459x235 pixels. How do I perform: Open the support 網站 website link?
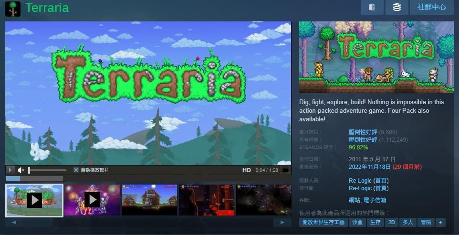click(355, 200)
